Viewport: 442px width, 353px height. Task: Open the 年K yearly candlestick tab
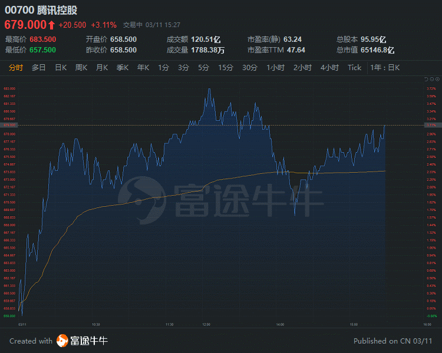143,68
